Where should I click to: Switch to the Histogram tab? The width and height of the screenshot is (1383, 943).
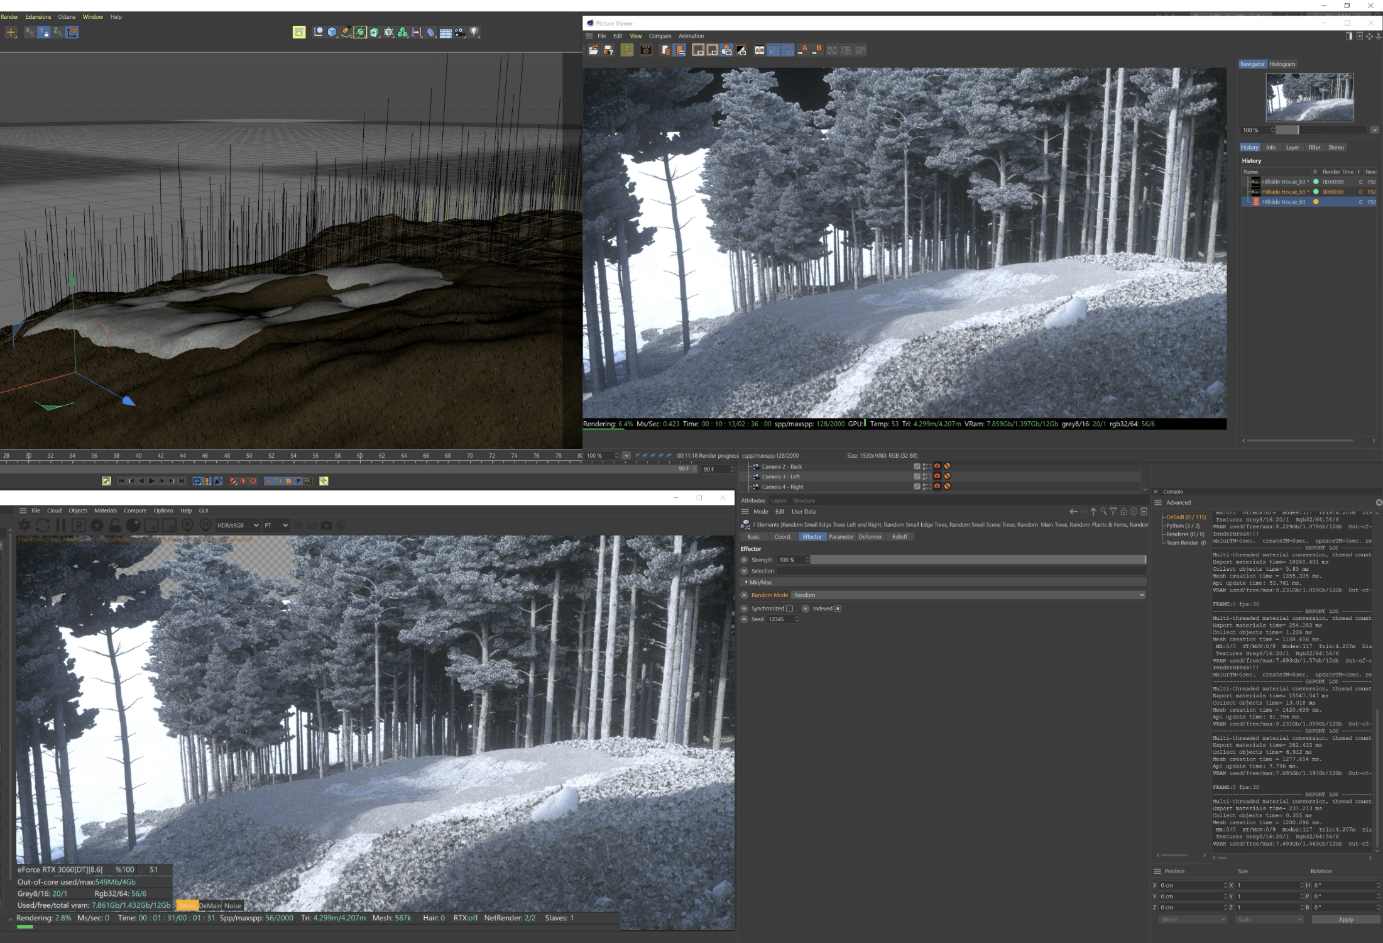point(1282,64)
